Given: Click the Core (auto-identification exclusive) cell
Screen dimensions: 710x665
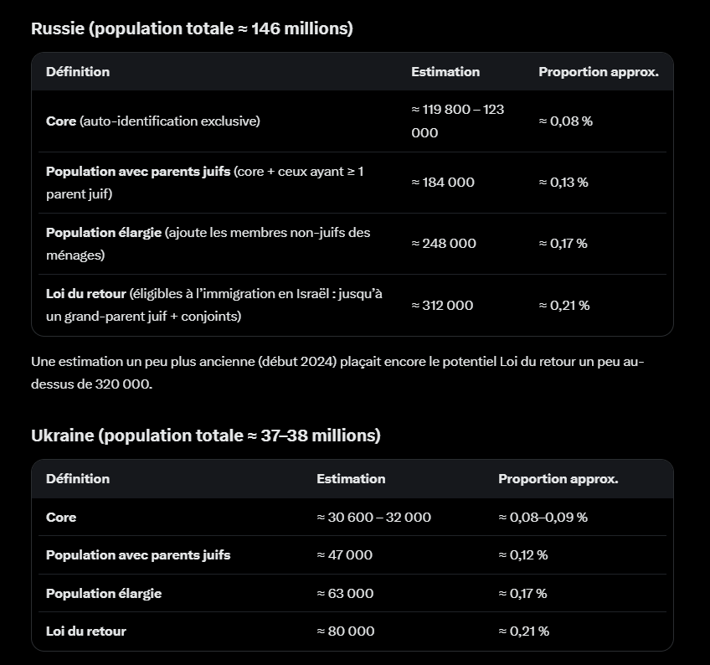Looking at the screenshot, I should 153,121.
